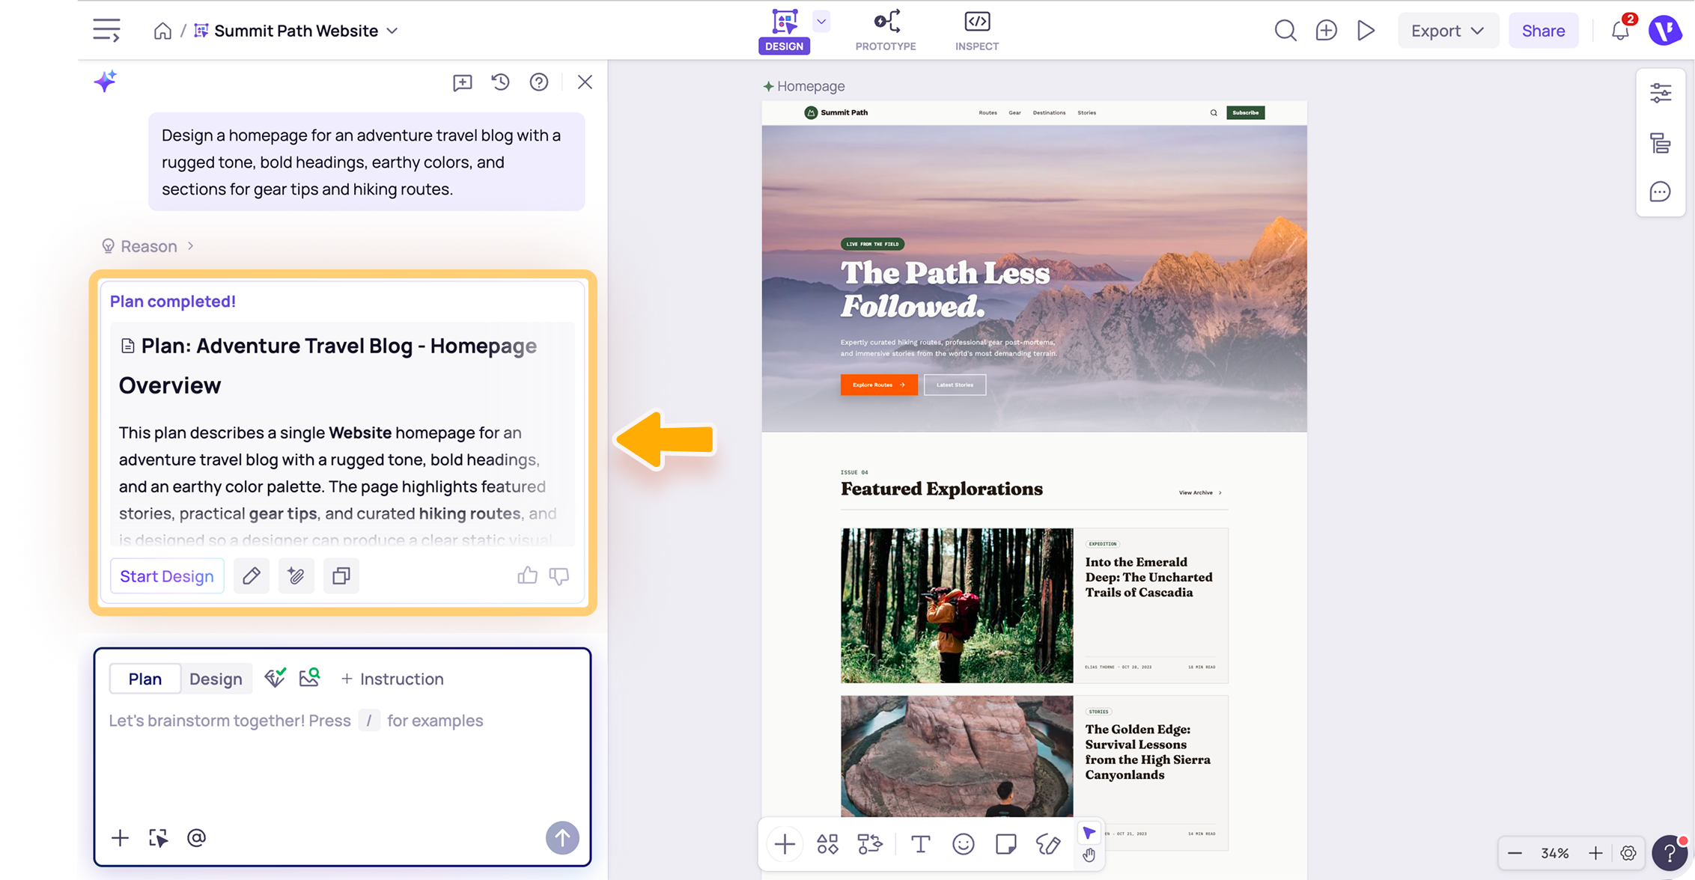This screenshot has width=1695, height=880.
Task: Toggle the image search icon
Action: [x=309, y=678]
